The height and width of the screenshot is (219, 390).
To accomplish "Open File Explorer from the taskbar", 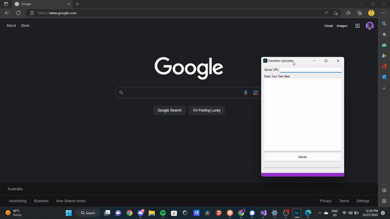I will pyautogui.click(x=152, y=213).
